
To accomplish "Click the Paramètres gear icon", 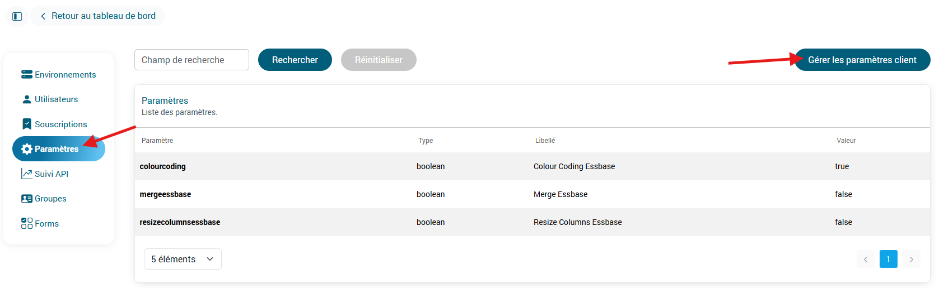I will coord(26,149).
